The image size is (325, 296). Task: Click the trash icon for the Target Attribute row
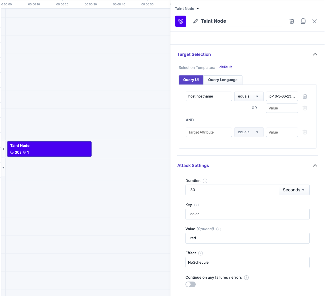tap(305, 132)
